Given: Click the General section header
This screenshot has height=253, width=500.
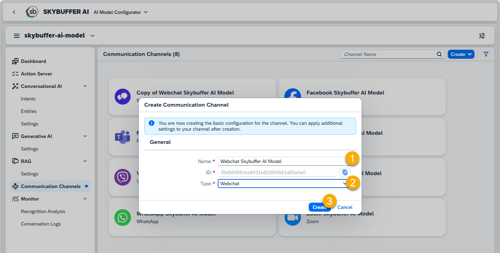Looking at the screenshot, I should click(x=160, y=142).
